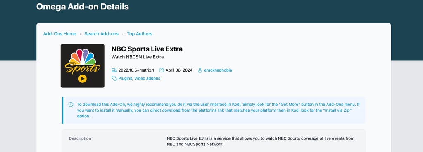This screenshot has width=423, height=152.
Task: Click version text 2022.10.5+matrix.1
Action: [x=136, y=70]
